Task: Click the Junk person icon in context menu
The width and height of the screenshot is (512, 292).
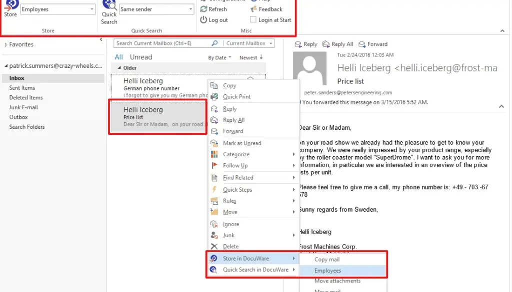Action: coord(214,235)
